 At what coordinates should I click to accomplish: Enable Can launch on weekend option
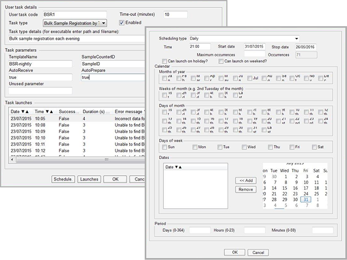[221, 61]
